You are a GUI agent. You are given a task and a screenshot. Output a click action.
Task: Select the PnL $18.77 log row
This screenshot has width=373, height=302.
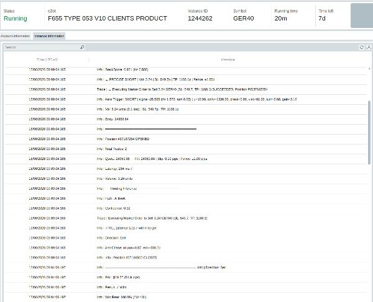click(186, 277)
